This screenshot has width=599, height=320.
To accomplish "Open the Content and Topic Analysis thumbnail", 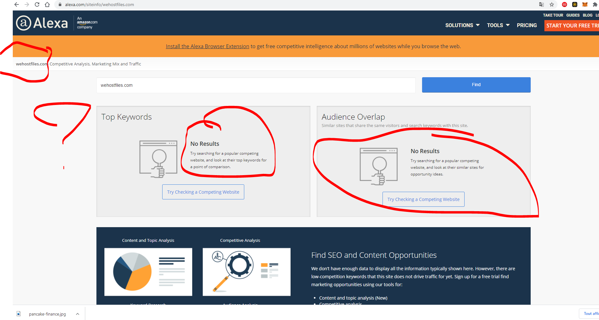I will pyautogui.click(x=148, y=272).
